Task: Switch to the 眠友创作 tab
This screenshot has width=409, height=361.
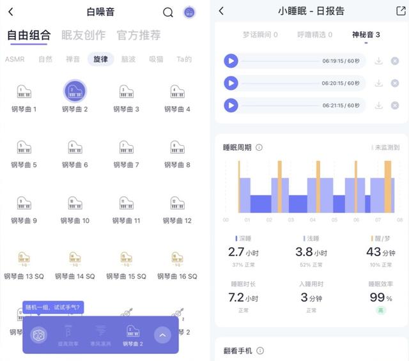Action: click(83, 35)
